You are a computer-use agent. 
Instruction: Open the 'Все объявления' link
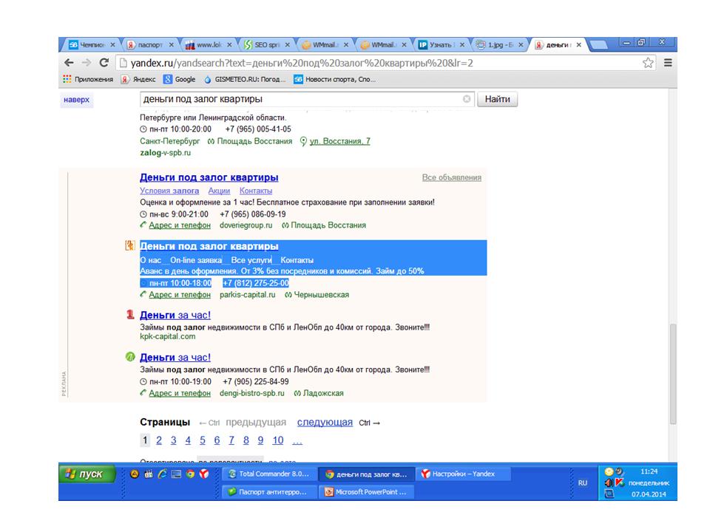point(451,177)
